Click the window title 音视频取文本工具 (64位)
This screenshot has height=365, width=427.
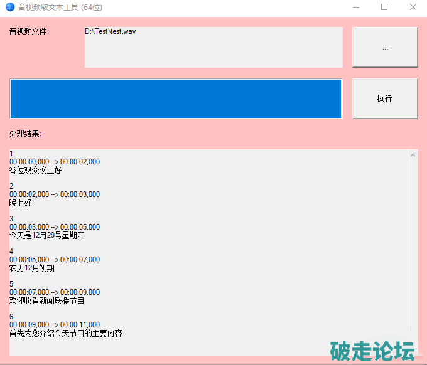pyautogui.click(x=60, y=8)
